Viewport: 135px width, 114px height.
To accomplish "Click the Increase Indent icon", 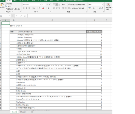I will [x=65, y=8].
